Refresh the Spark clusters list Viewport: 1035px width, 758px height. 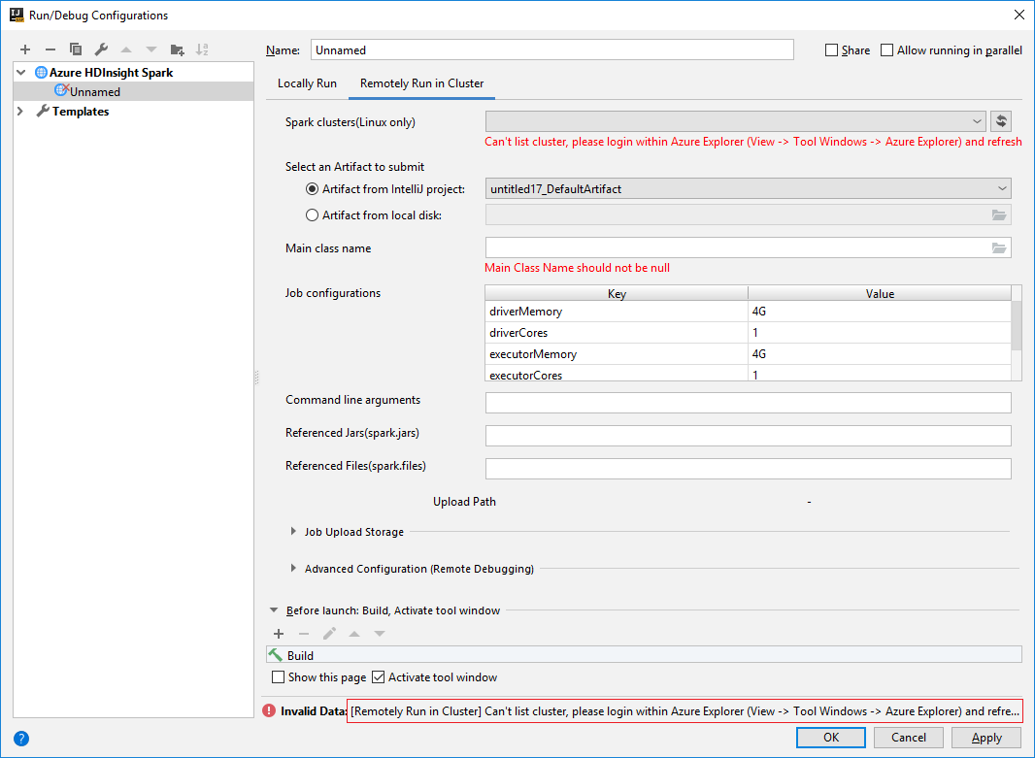tap(1001, 122)
